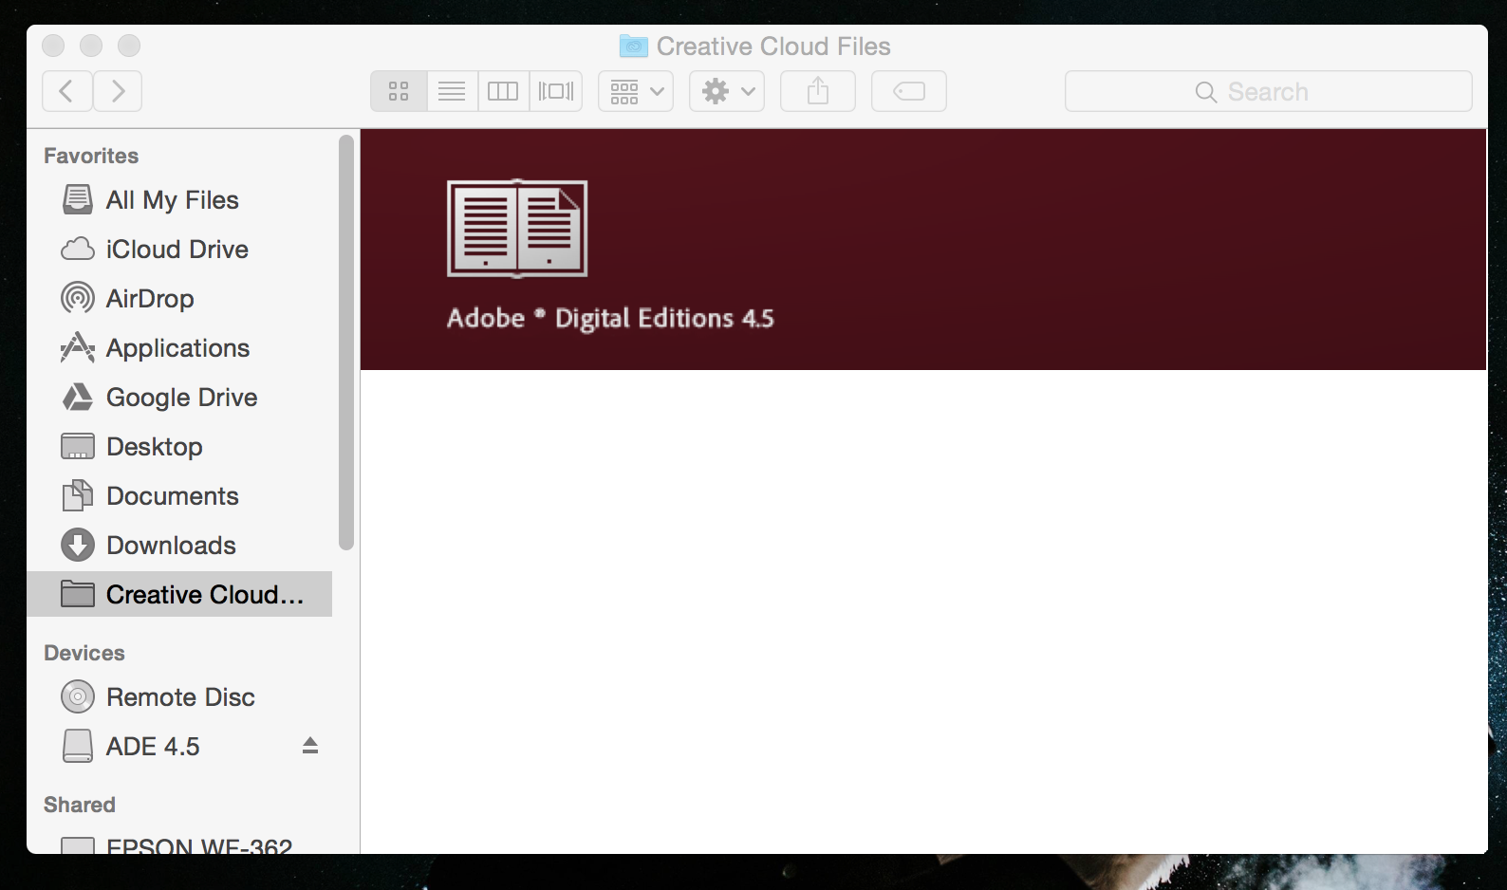This screenshot has width=1507, height=890.
Task: Click the AirDrop radar icon
Action: pyautogui.click(x=78, y=299)
